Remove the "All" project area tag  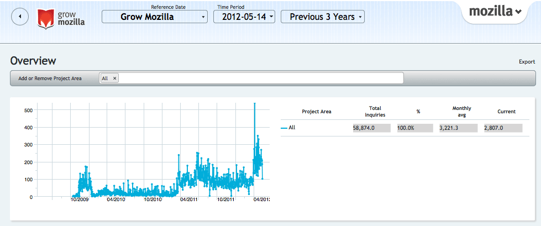click(114, 78)
